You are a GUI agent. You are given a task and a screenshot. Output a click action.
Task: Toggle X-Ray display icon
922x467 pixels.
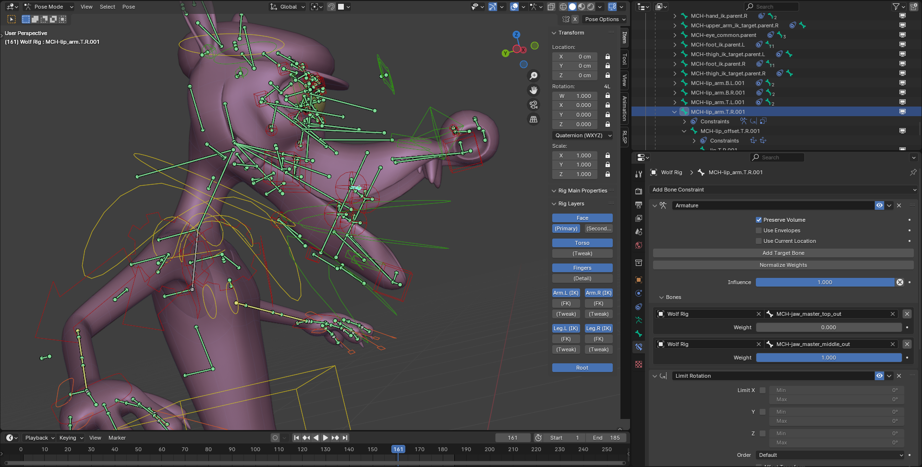pyautogui.click(x=551, y=7)
